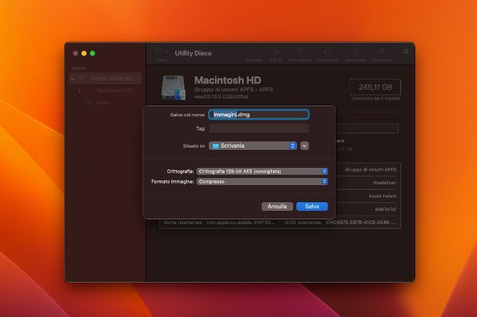Click the 'Situato in:' label
The image size is (477, 317).
(x=194, y=146)
